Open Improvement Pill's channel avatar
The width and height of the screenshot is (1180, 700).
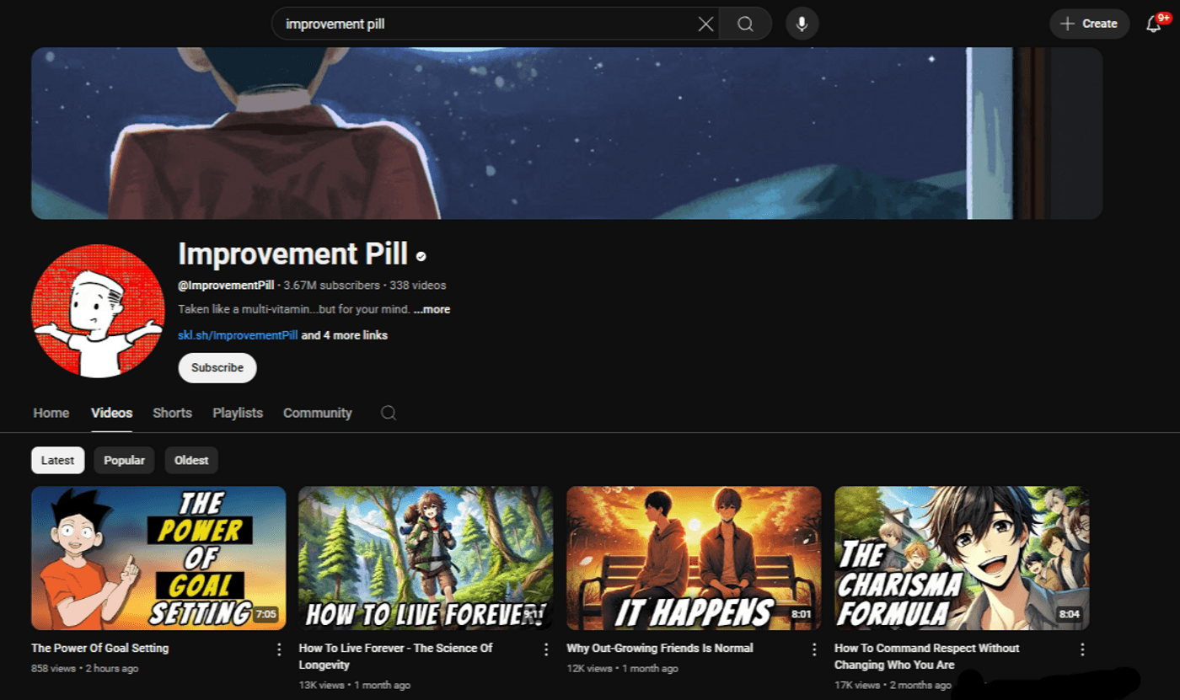(98, 310)
